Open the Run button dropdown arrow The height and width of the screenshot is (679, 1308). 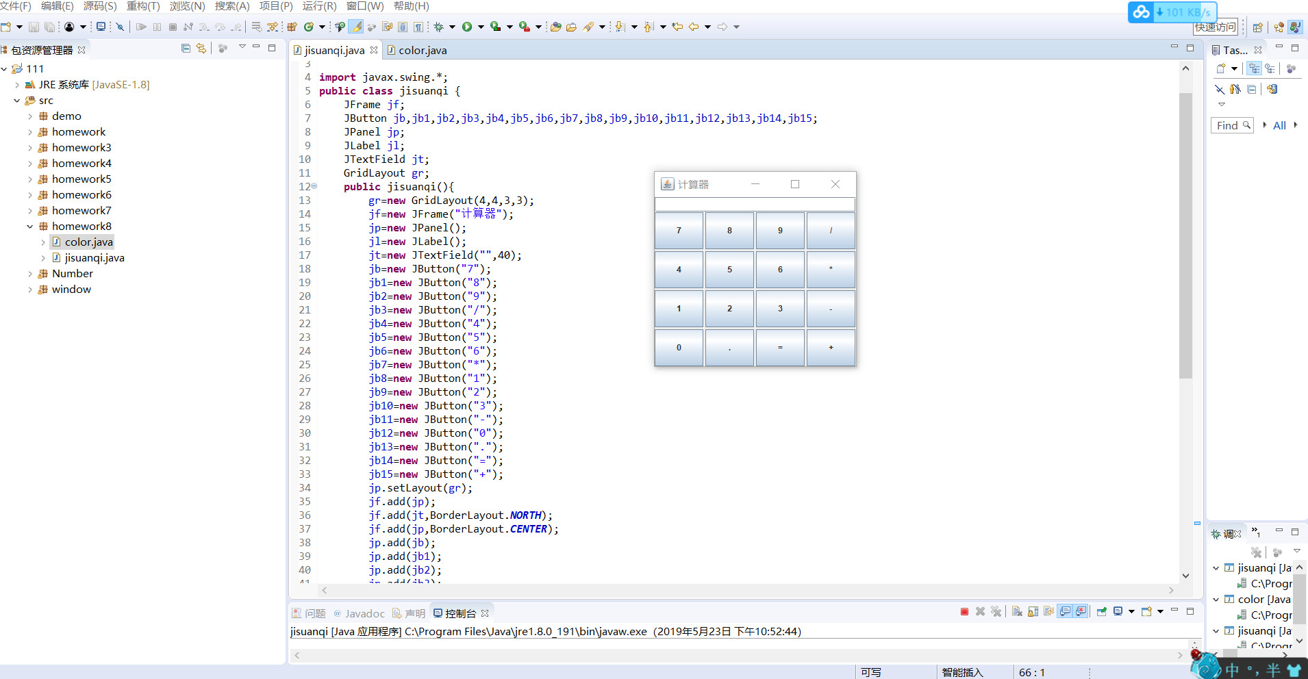pos(481,27)
